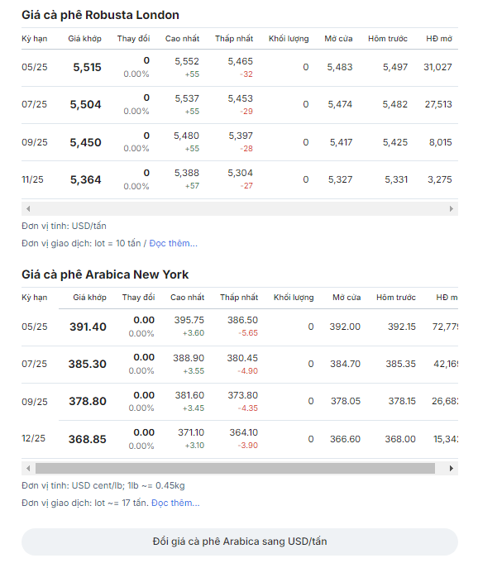Select Robusta 11/25 contract price 5,364

(x=85, y=179)
